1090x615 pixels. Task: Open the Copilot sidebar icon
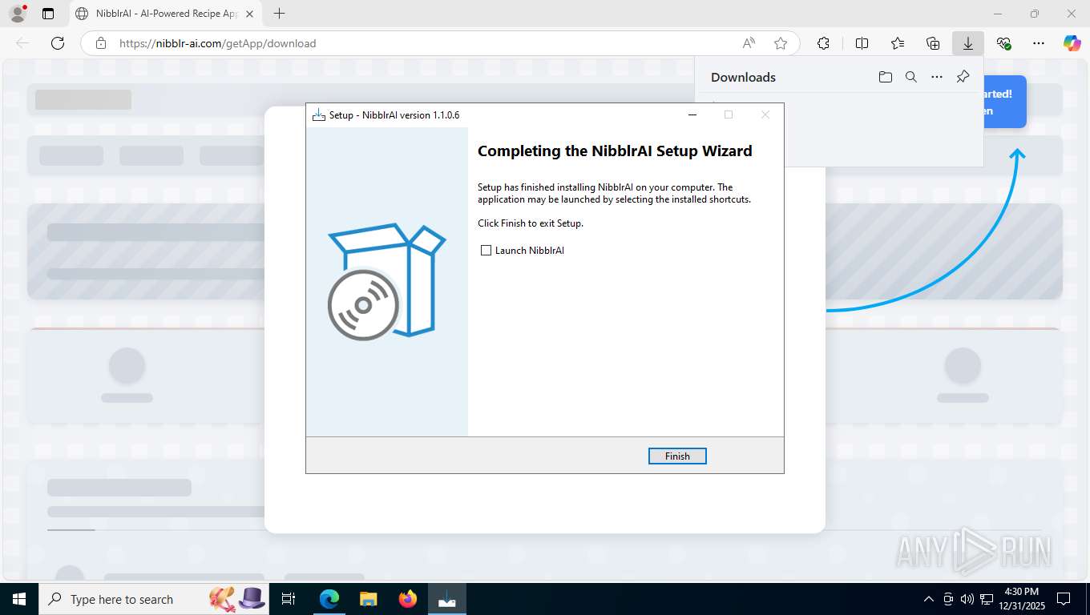click(x=1072, y=43)
